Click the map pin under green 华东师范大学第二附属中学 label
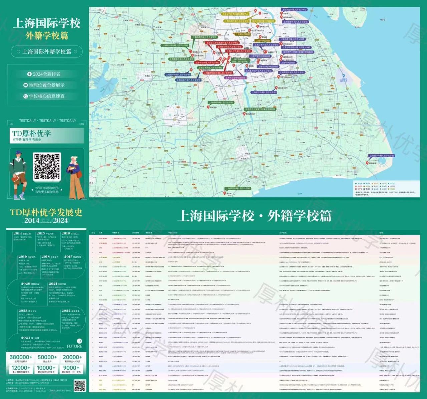427x399 pixels. click(x=244, y=114)
